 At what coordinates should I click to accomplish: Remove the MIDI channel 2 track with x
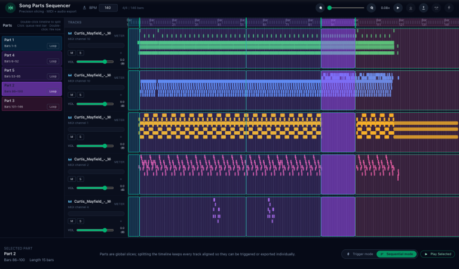(x=121, y=179)
